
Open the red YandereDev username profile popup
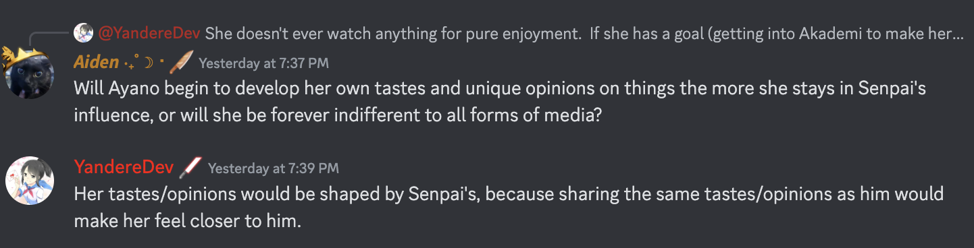124,168
